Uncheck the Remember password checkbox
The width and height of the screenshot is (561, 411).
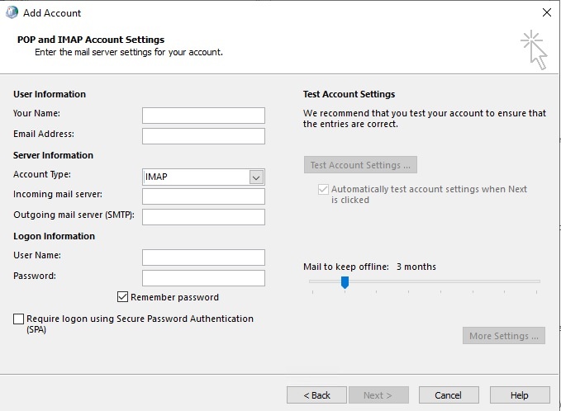[x=123, y=296]
